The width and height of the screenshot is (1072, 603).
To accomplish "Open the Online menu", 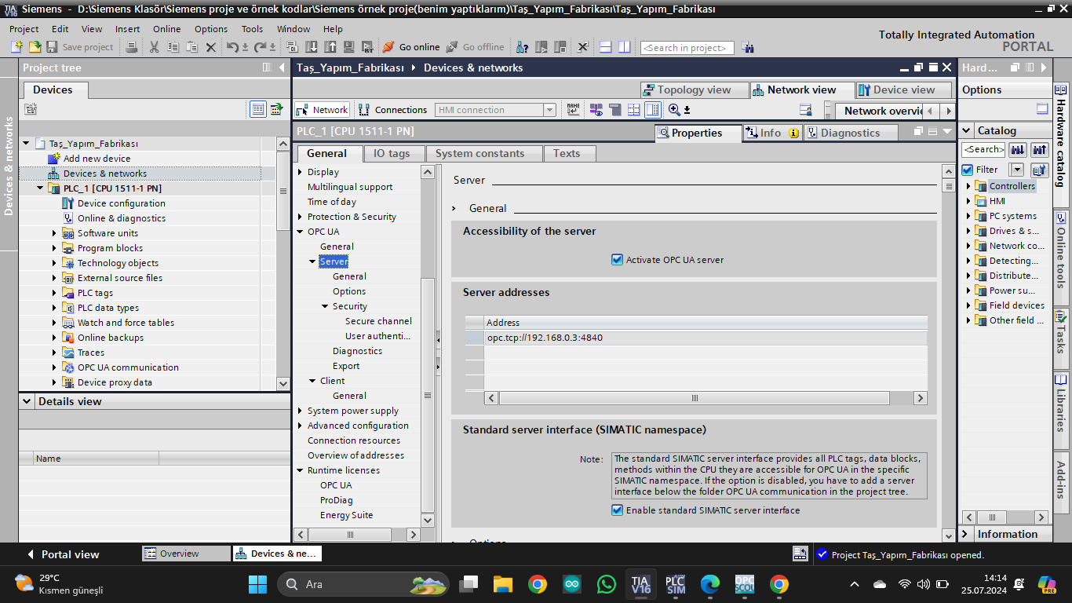I will (166, 29).
